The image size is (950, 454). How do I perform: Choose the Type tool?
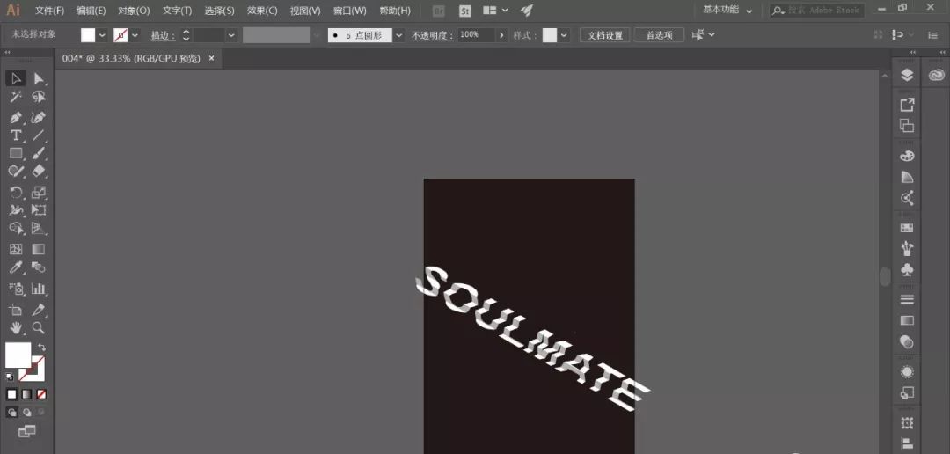pyautogui.click(x=16, y=135)
